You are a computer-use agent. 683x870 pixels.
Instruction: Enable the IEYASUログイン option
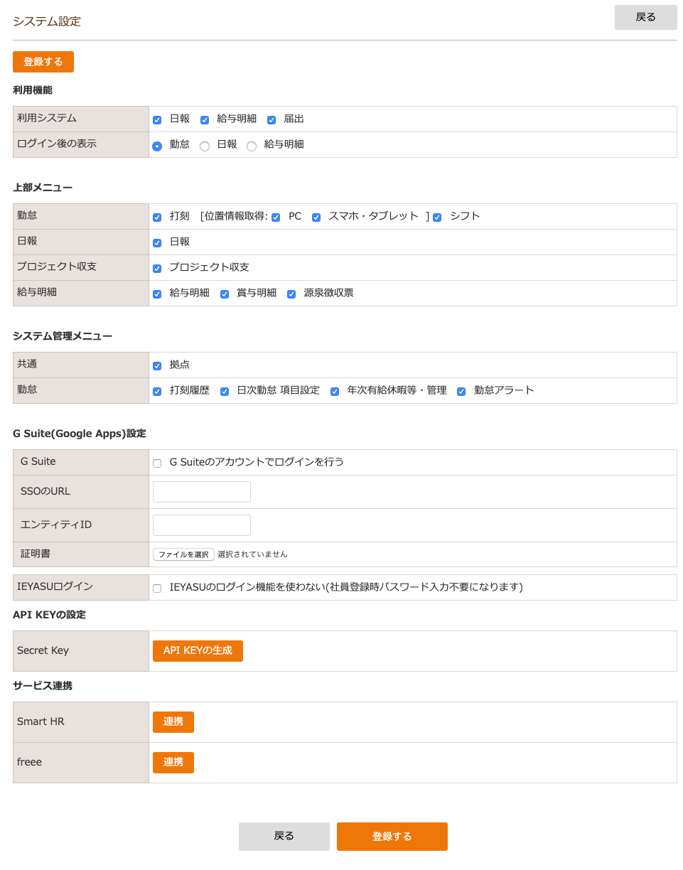click(157, 587)
